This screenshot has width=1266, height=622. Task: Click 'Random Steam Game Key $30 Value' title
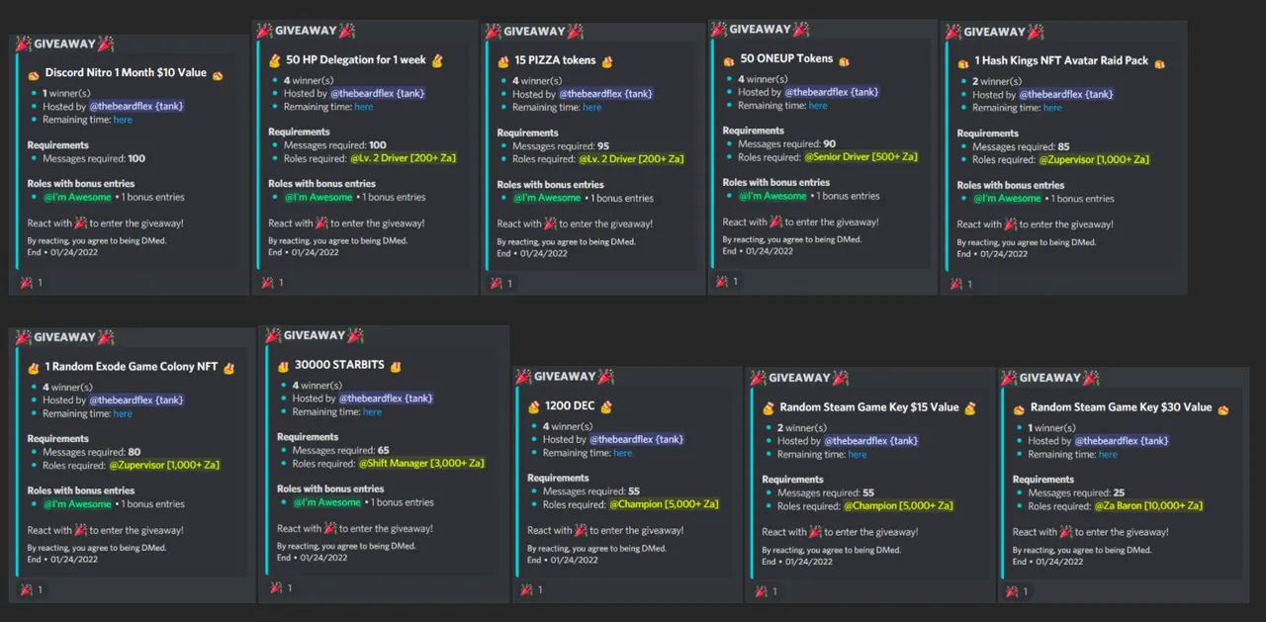[1122, 407]
